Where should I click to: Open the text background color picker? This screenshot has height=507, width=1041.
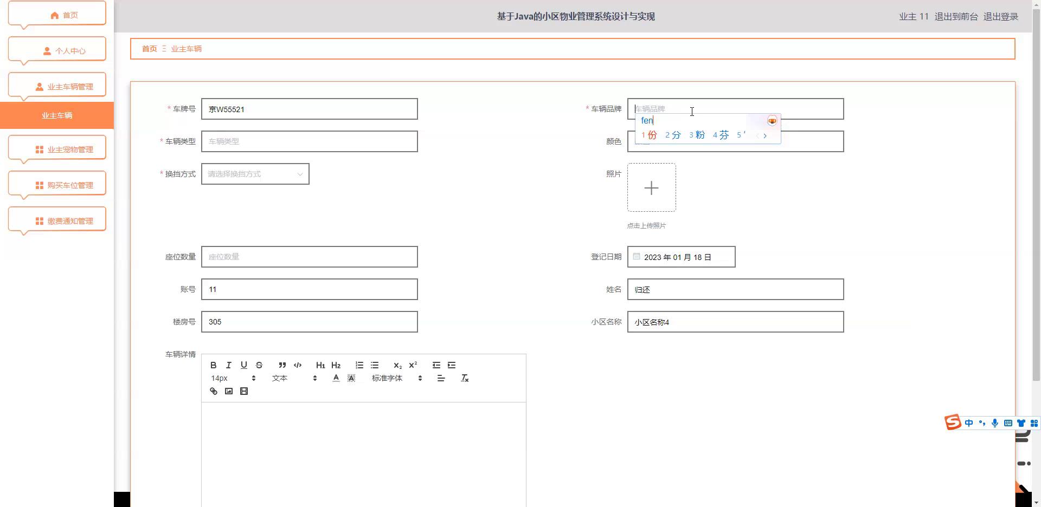pos(351,378)
